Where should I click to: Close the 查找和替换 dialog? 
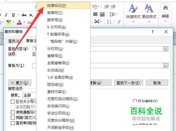tap(166, 32)
